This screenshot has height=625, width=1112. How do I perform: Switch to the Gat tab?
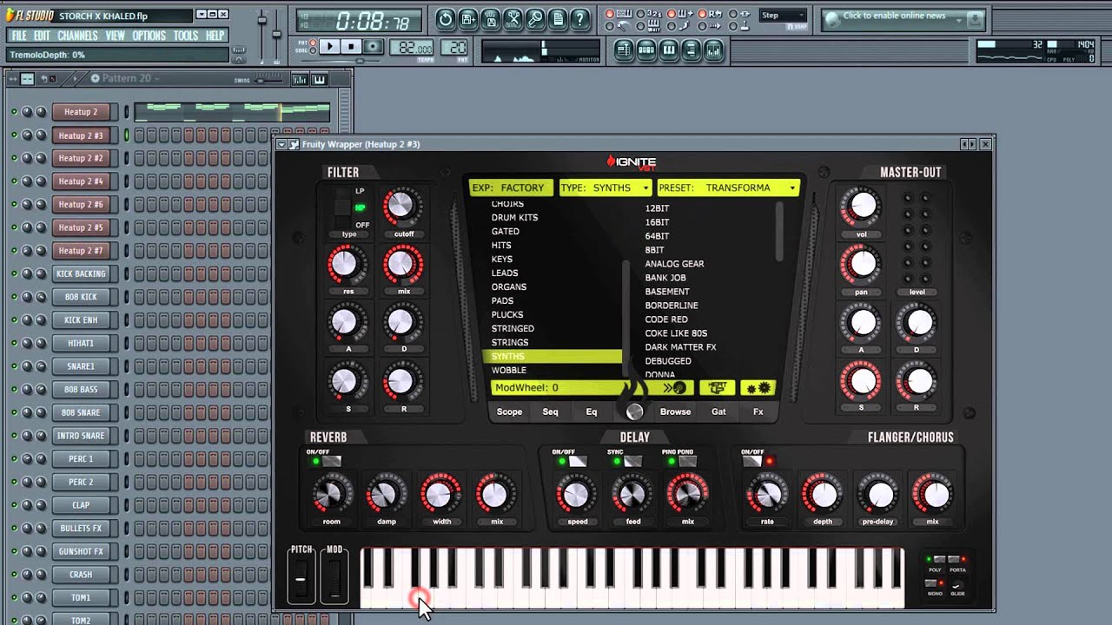(x=718, y=411)
